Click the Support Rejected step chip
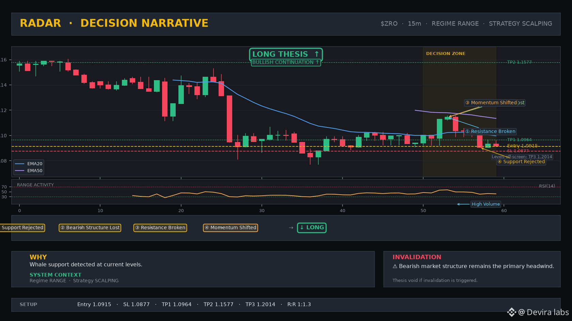Image resolution: width=572 pixels, height=321 pixels. pyautogui.click(x=22, y=228)
